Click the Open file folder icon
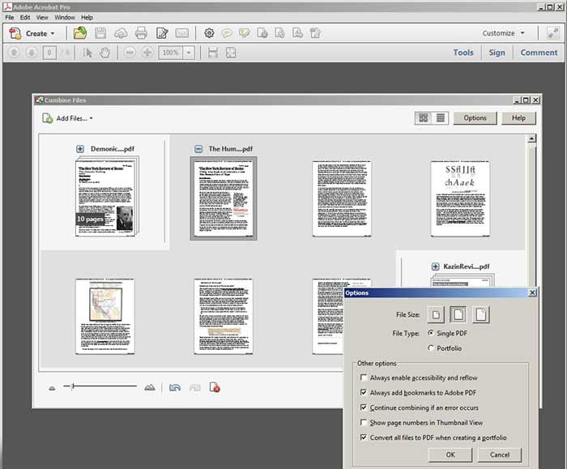The image size is (567, 469). (80, 33)
